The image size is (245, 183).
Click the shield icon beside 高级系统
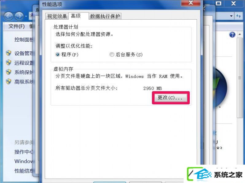9,81
